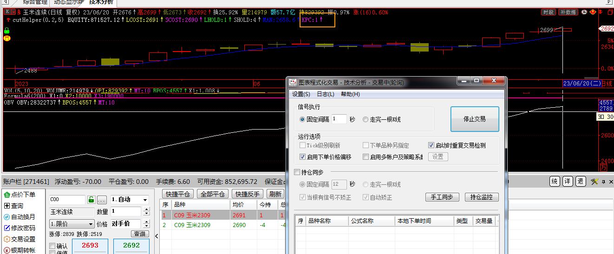Image resolution: width=614 pixels, height=254 pixels.
Task: Enable the 持仓同步 checkbox
Action: coord(297,172)
